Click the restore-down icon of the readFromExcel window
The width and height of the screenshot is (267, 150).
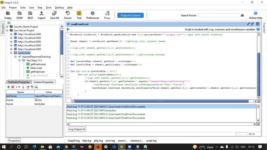point(249,24)
